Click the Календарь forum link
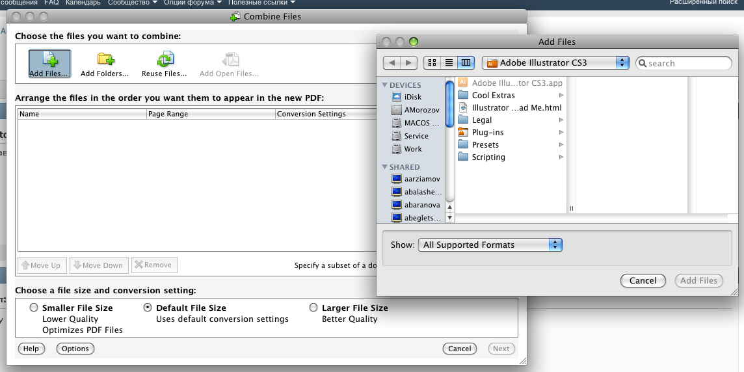Viewport: 744px width, 372px height. [83, 3]
